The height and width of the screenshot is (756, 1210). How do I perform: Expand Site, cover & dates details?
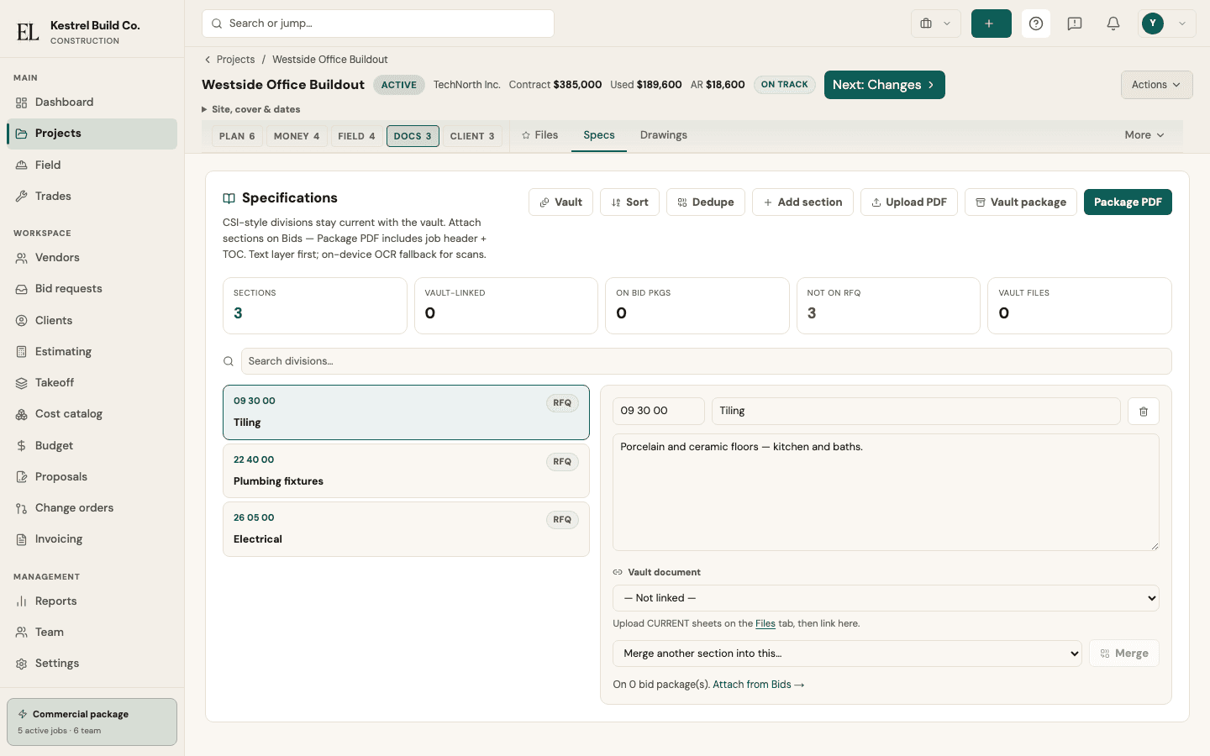(251, 109)
